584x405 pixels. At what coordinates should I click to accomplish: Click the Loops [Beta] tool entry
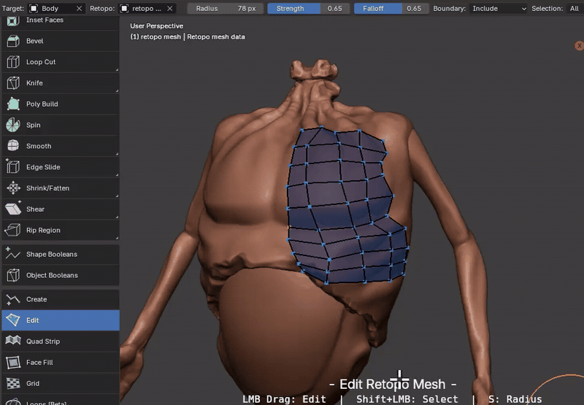(x=61, y=402)
